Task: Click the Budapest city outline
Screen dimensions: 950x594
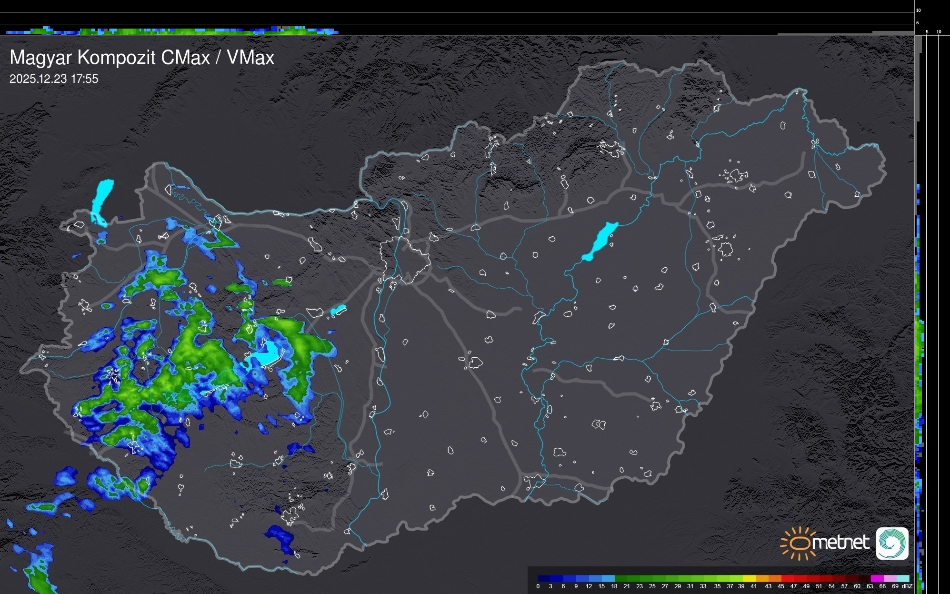Action: (406, 260)
